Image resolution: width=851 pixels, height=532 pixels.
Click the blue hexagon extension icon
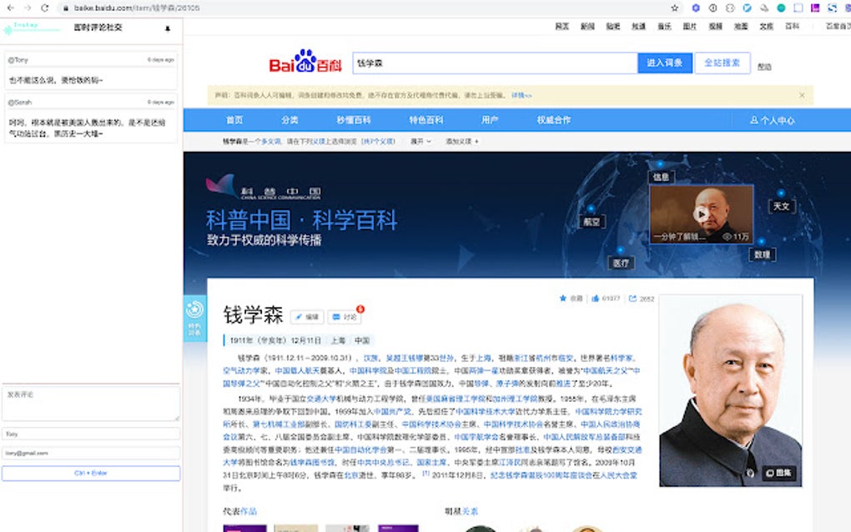(696, 8)
